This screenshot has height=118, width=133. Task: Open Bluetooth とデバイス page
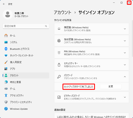point(26,49)
